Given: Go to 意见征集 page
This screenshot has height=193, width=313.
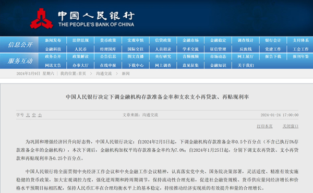Looking at the screenshot, I should (x=190, y=65).
